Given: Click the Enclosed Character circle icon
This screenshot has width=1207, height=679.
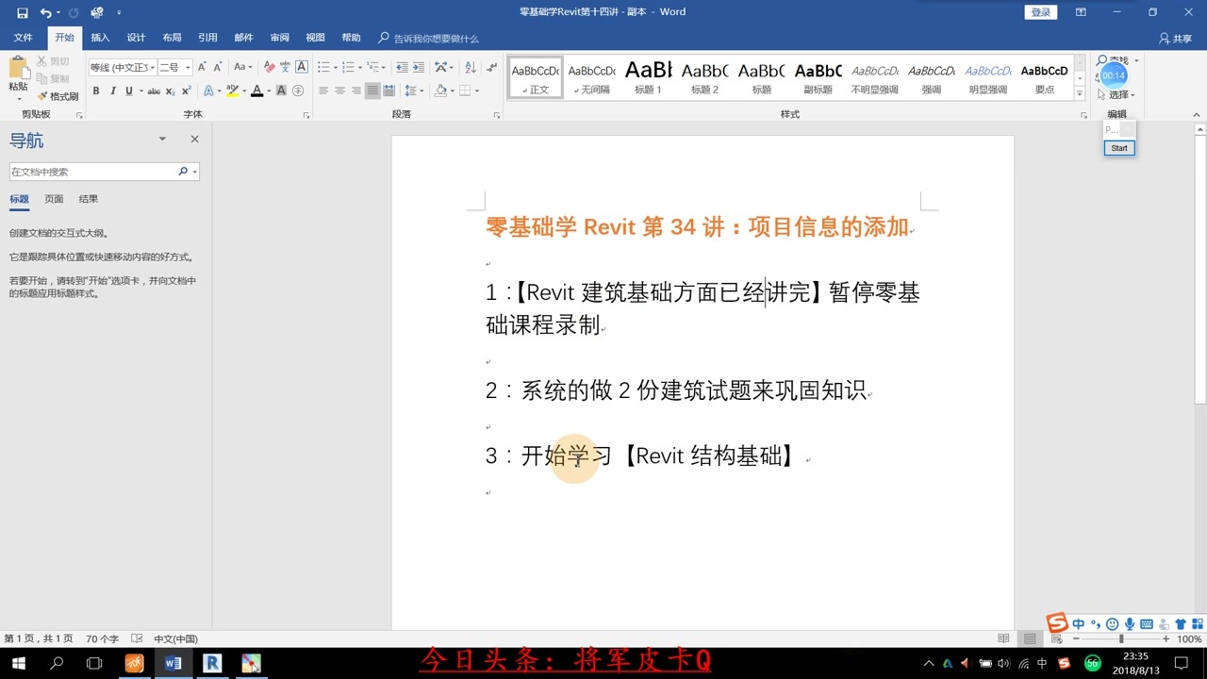Looking at the screenshot, I should point(299,91).
